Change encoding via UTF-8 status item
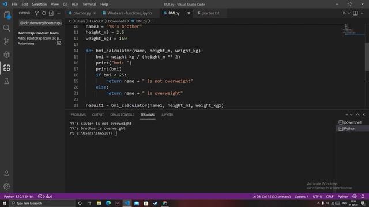 [317, 196]
